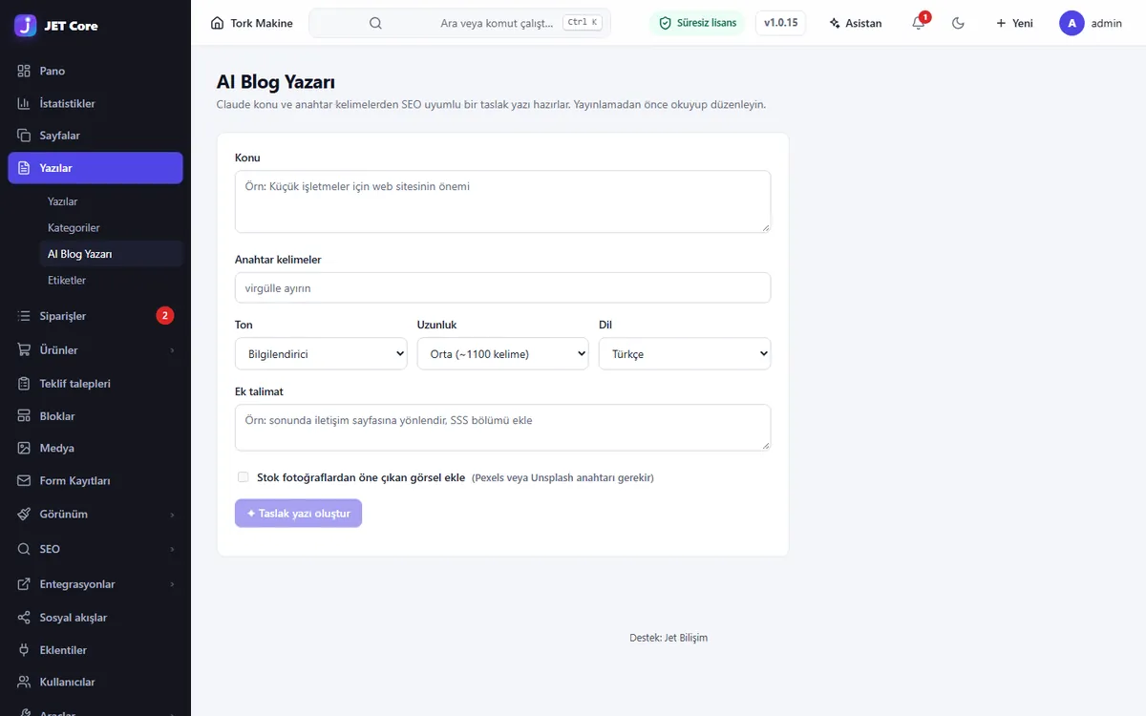Click the Teklif talepleri clipboard icon
The width and height of the screenshot is (1146, 716).
pos(24,384)
